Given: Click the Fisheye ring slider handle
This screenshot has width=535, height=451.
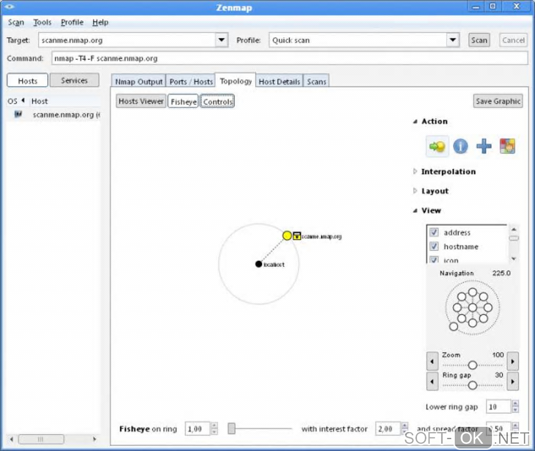Looking at the screenshot, I should click(232, 428).
